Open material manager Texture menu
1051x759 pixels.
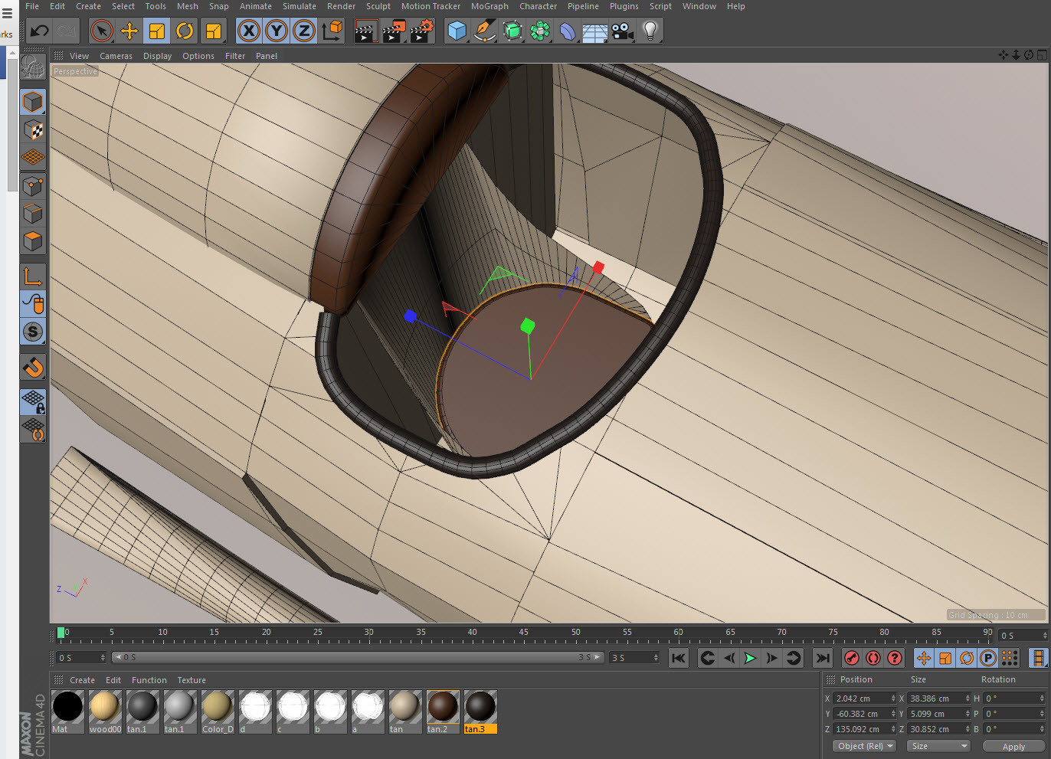click(192, 680)
